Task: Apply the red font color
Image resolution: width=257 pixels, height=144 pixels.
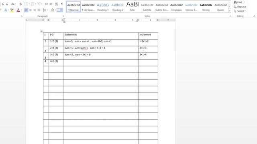Action: point(18,10)
